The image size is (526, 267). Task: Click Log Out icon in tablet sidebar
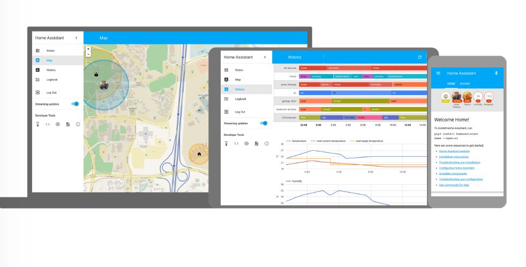226,112
